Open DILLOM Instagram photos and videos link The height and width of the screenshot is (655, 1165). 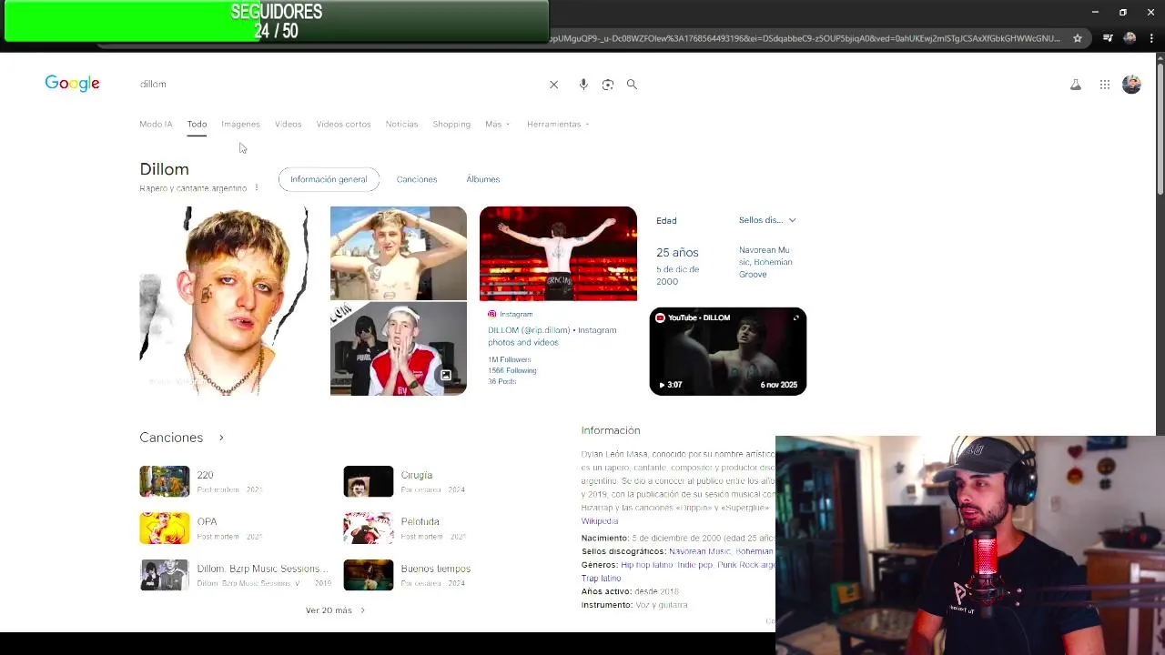[x=552, y=336]
